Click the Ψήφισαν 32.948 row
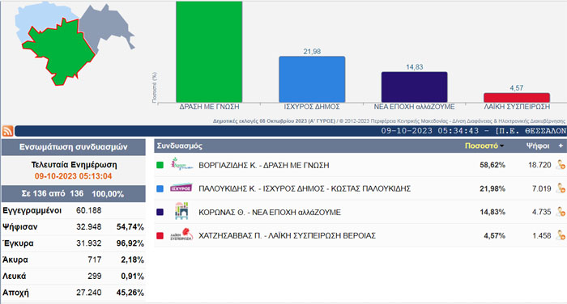This screenshot has width=567, height=304. [74, 227]
